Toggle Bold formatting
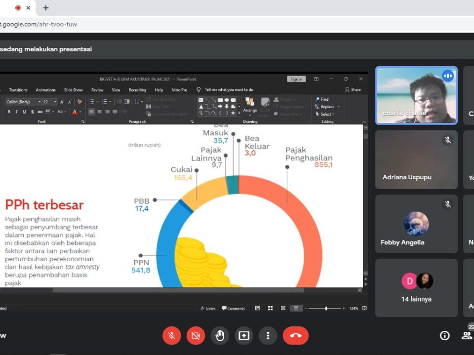Viewport: 474px width, 355px height. coord(9,112)
